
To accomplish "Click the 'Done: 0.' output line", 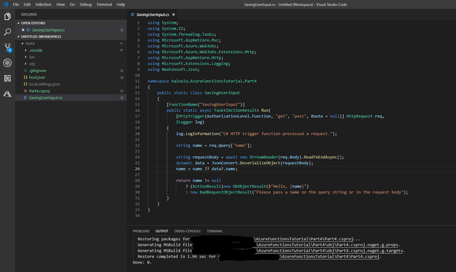I will click(x=142, y=262).
